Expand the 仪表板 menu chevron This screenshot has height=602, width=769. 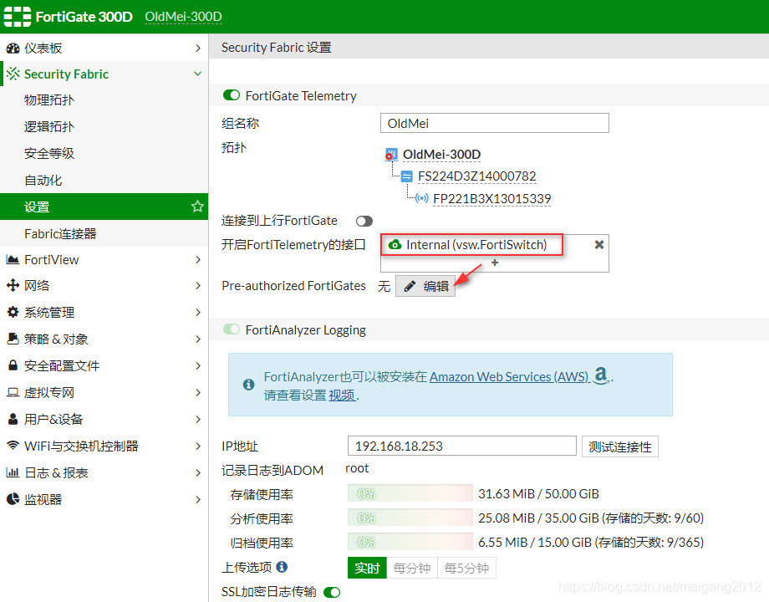(x=198, y=48)
